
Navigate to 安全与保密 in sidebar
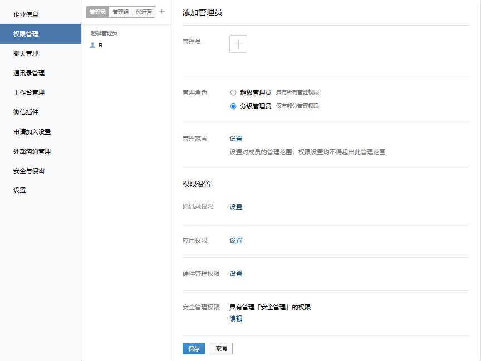point(29,171)
